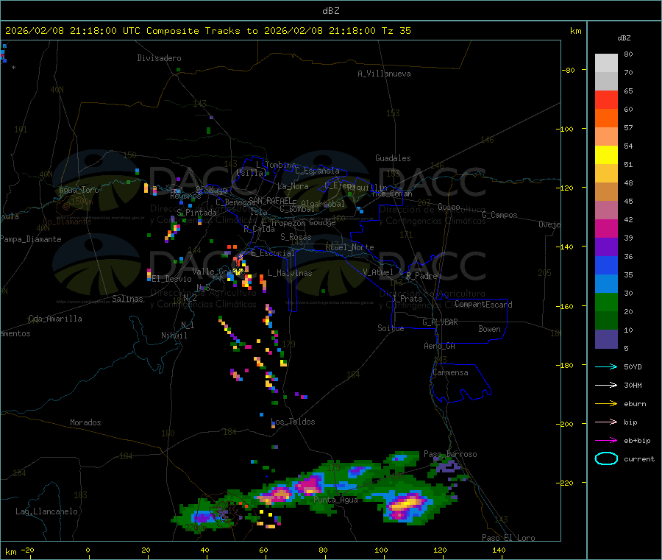
Task: Click the bip pink arrow legend icon
Action: click(606, 422)
